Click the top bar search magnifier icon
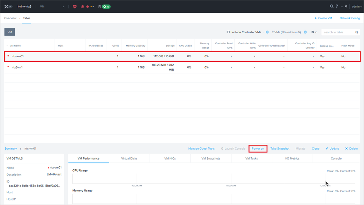 (332, 6)
